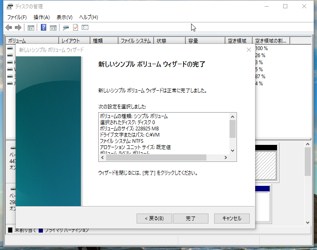Open 表示(V) menu
Image resolution: width=317 pixels, height=250 pixels.
click(x=64, y=17)
